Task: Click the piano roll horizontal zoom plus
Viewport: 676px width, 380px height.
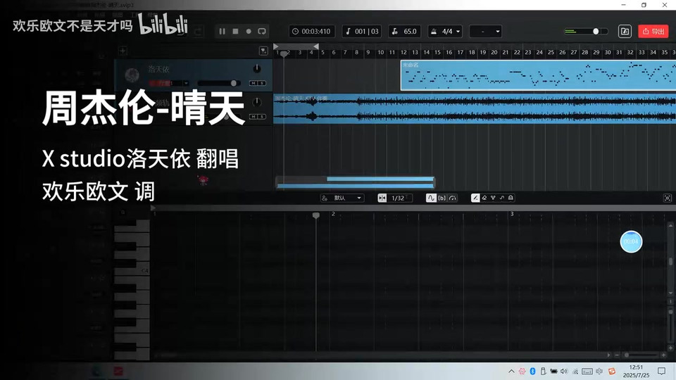Action: [x=663, y=355]
